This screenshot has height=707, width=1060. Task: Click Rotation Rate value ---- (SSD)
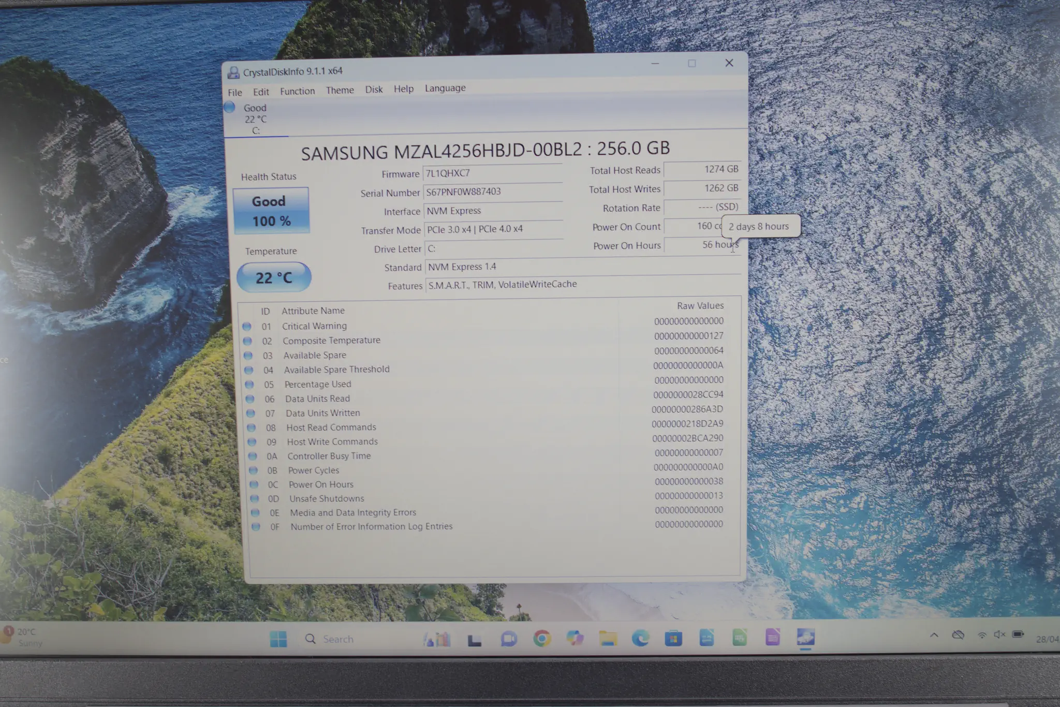pyautogui.click(x=702, y=207)
